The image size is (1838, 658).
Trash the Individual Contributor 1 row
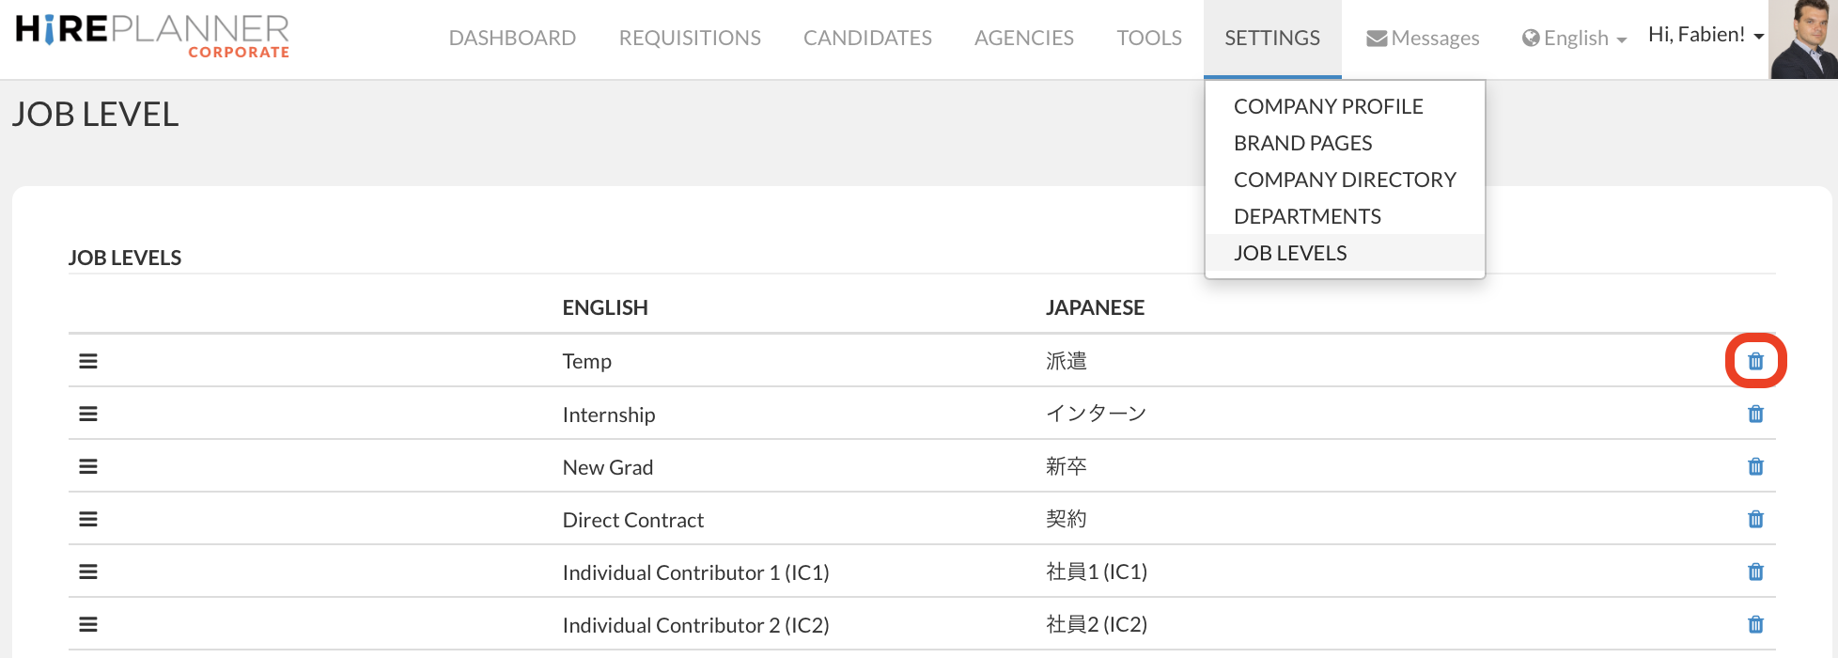click(x=1755, y=572)
